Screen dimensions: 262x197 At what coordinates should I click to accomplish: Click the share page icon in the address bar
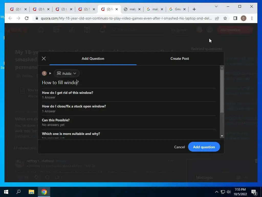tap(217, 18)
